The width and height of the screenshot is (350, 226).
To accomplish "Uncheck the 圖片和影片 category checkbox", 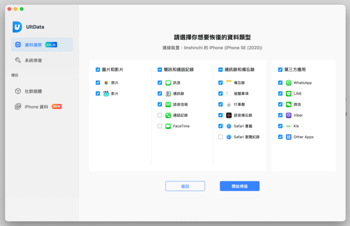I will (98, 70).
